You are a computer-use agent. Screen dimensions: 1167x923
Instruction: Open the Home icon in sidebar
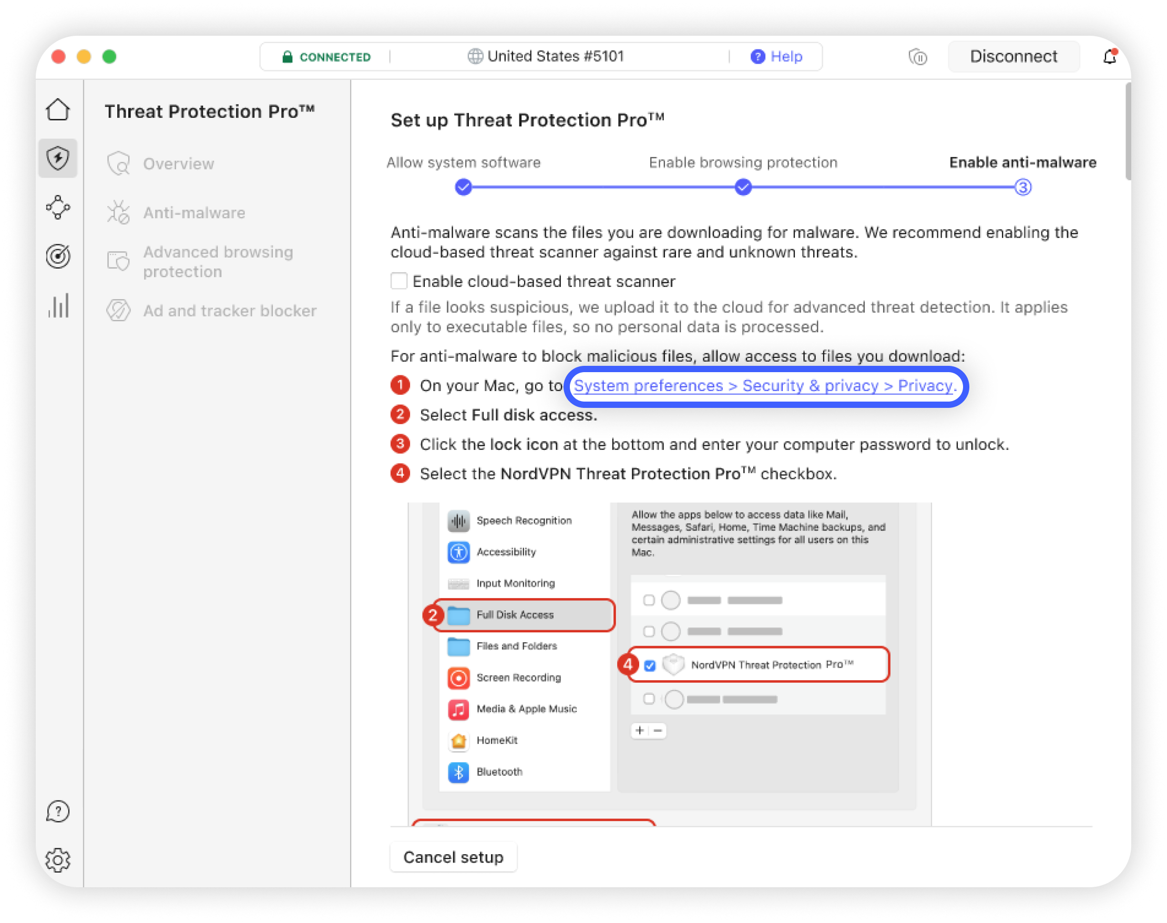point(58,110)
